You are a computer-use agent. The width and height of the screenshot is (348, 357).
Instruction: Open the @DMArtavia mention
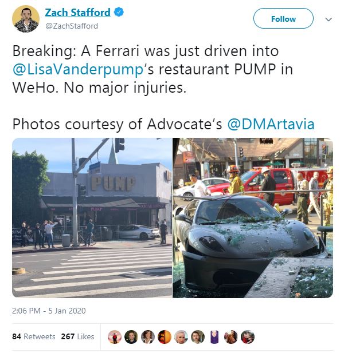click(x=271, y=124)
